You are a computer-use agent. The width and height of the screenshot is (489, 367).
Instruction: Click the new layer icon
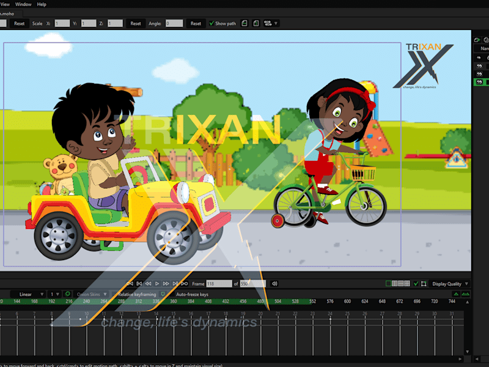tap(477, 40)
